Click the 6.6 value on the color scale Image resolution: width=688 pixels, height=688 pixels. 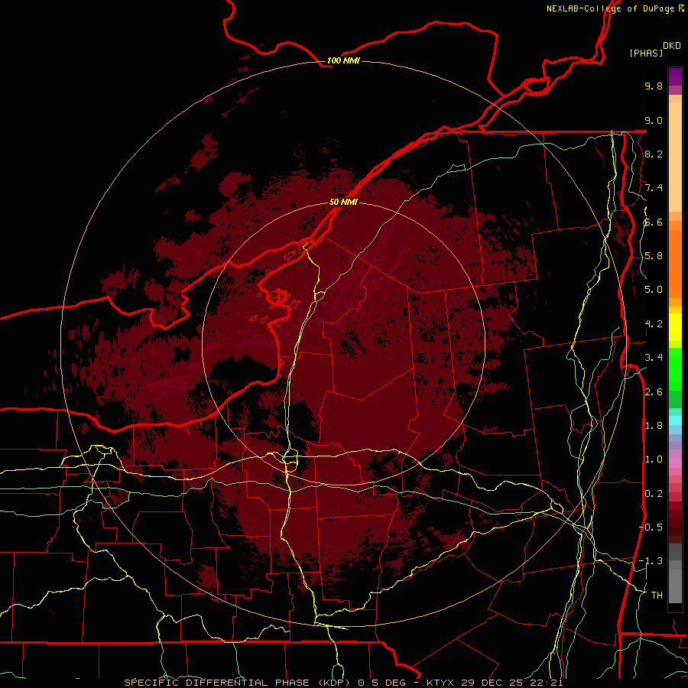(x=654, y=222)
